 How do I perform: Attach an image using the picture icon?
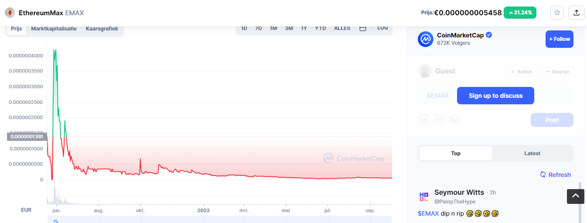[x=423, y=119]
